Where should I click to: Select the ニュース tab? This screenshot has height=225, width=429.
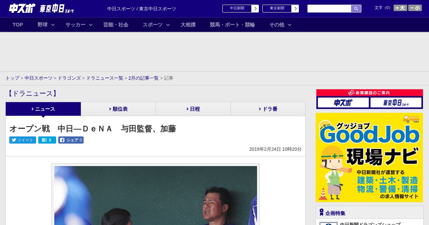(43, 109)
